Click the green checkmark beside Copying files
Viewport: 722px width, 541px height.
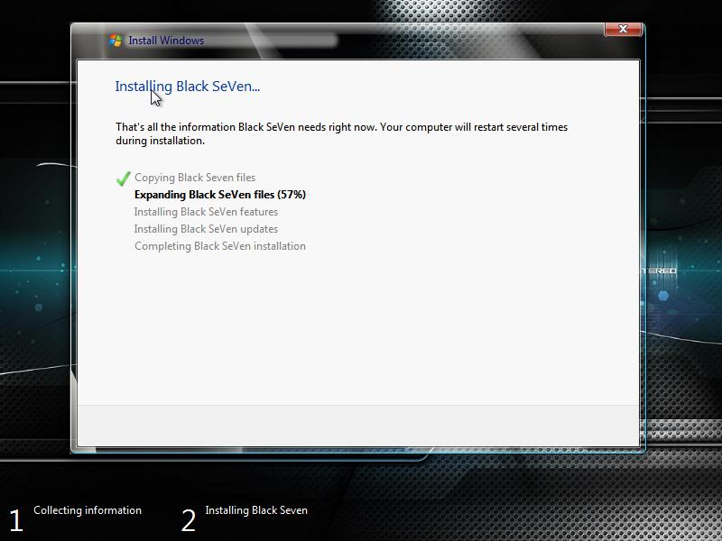tap(124, 178)
